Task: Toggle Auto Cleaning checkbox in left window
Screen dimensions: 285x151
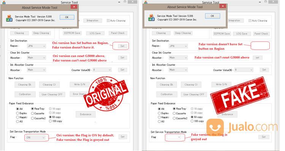Action: (108, 21)
